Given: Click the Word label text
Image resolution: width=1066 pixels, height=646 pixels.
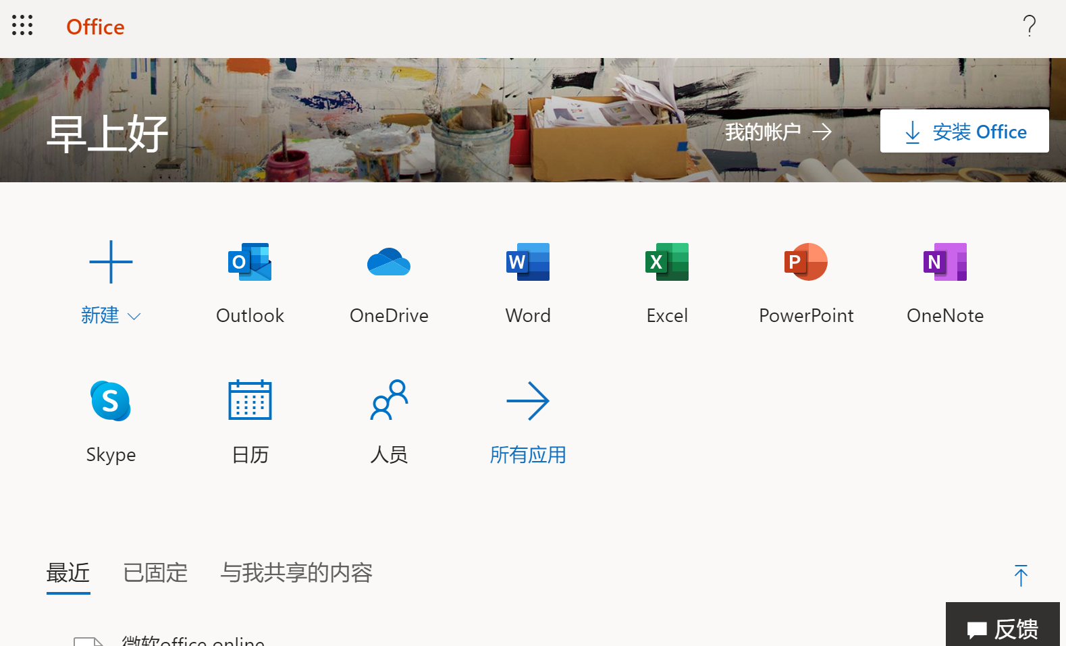Looking at the screenshot, I should [528, 316].
